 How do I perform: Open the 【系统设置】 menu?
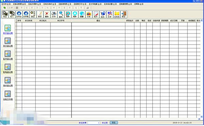110,4
